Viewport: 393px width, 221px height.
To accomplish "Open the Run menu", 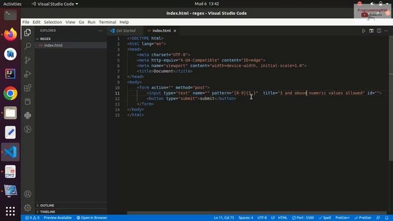I will 91,22.
